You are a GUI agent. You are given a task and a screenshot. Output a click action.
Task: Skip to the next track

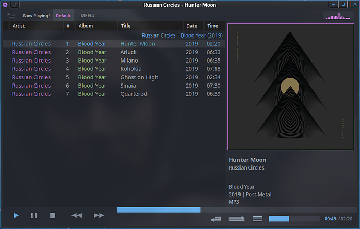[x=99, y=215]
